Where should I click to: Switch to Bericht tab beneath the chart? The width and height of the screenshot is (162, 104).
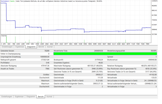tap(41, 47)
